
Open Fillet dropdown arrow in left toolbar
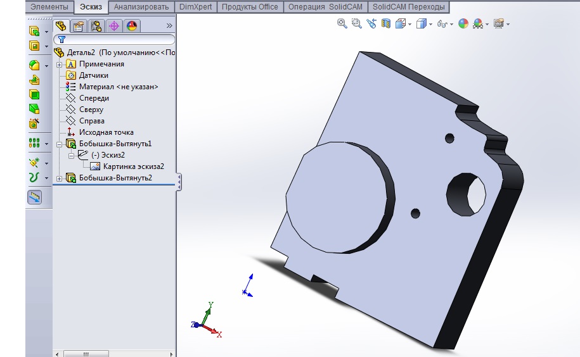[47, 66]
